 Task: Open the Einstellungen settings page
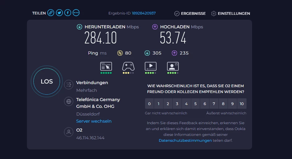[230, 14]
